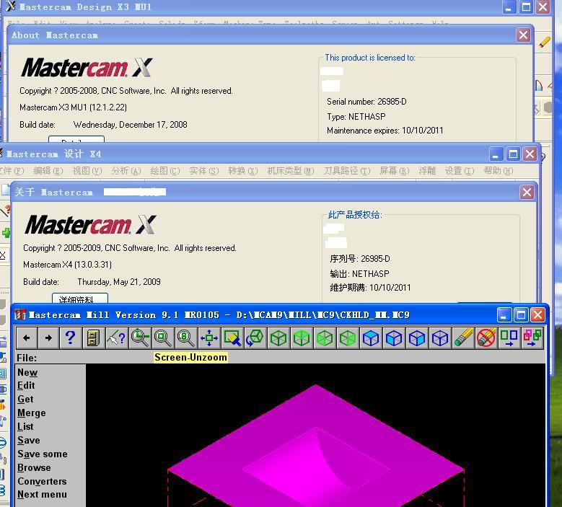Open 帮助(H) menu in X4 window
The image size is (562, 507).
[x=499, y=171]
